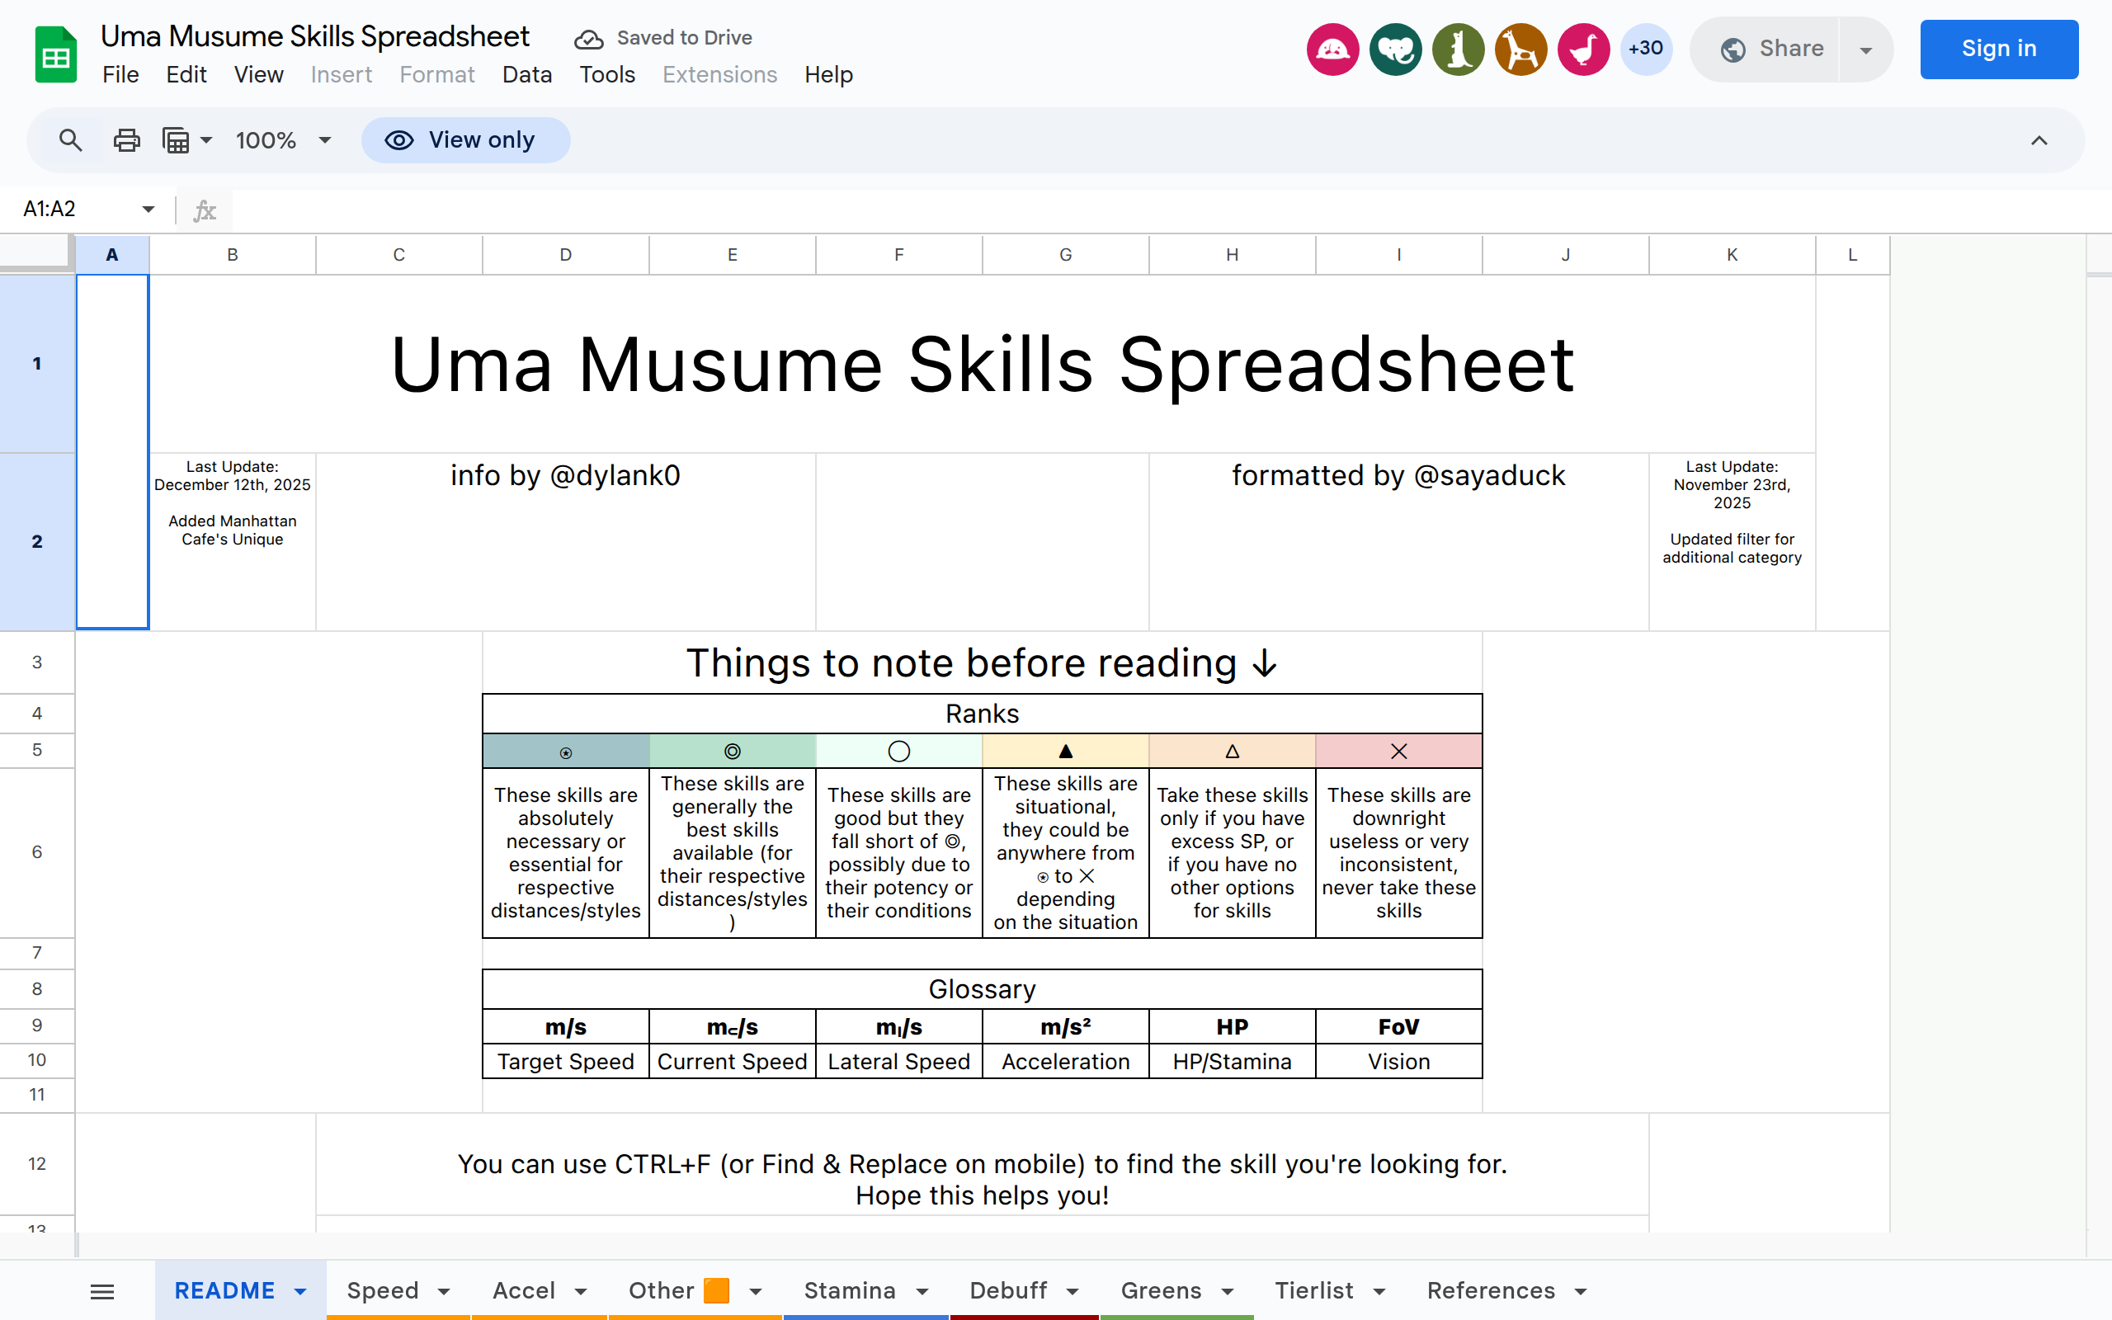Open the all sheets list hamburger icon
The image size is (2112, 1320).
click(x=102, y=1291)
